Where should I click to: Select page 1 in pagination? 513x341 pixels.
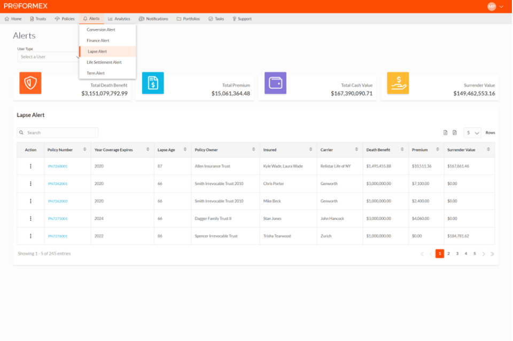point(440,254)
